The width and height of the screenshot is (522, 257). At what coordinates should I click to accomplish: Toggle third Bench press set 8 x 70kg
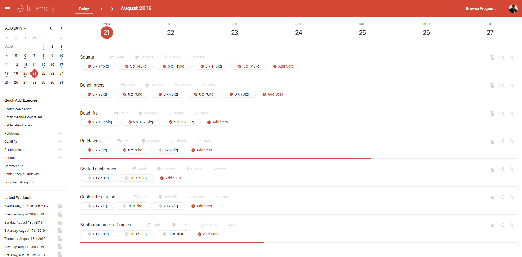pos(168,94)
